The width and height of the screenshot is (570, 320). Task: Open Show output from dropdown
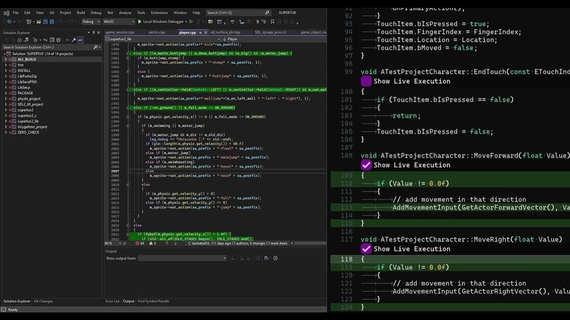click(183, 258)
